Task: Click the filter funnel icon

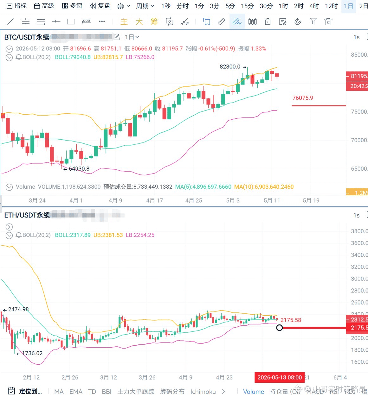Action: click(x=313, y=22)
